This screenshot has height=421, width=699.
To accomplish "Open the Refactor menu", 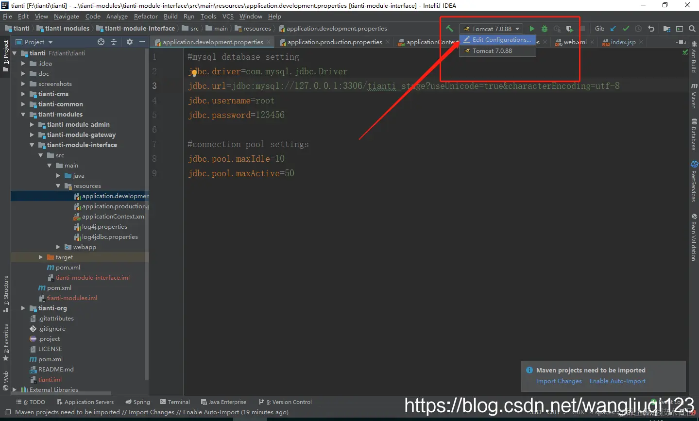I will pyautogui.click(x=146, y=17).
